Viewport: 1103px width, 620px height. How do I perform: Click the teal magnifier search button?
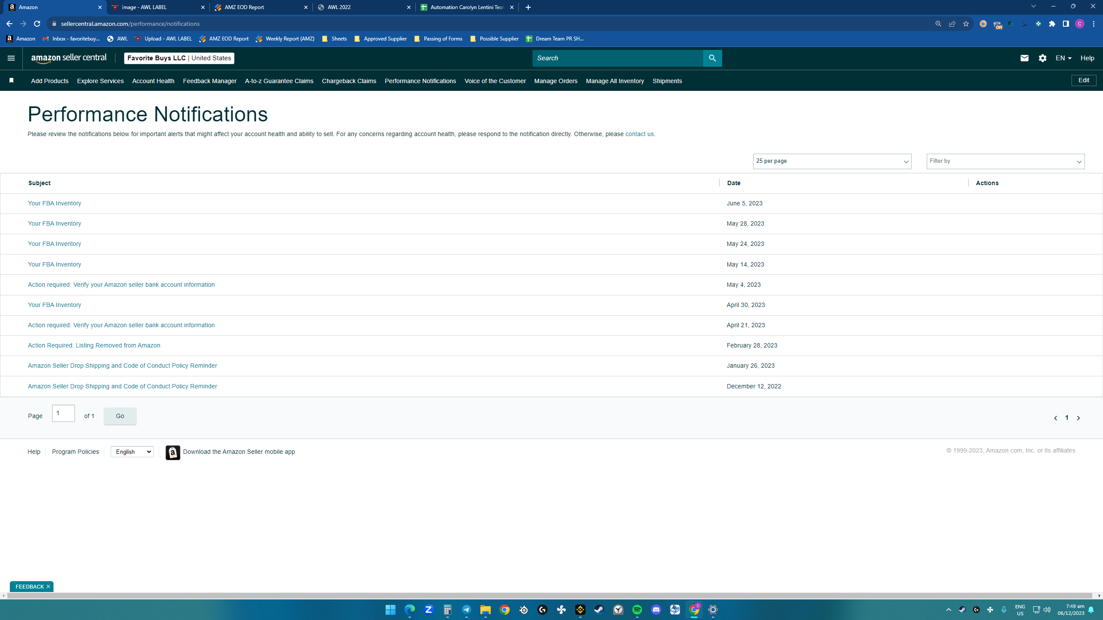(712, 58)
